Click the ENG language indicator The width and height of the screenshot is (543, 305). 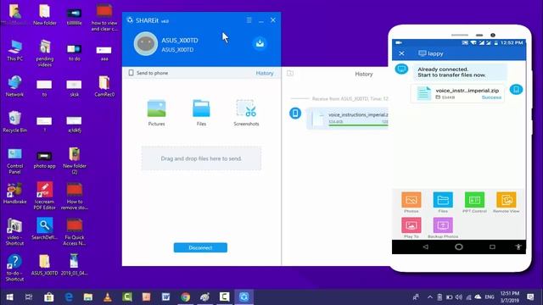(490, 297)
